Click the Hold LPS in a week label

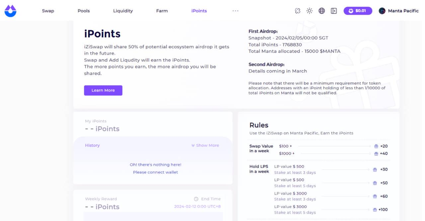point(259,169)
